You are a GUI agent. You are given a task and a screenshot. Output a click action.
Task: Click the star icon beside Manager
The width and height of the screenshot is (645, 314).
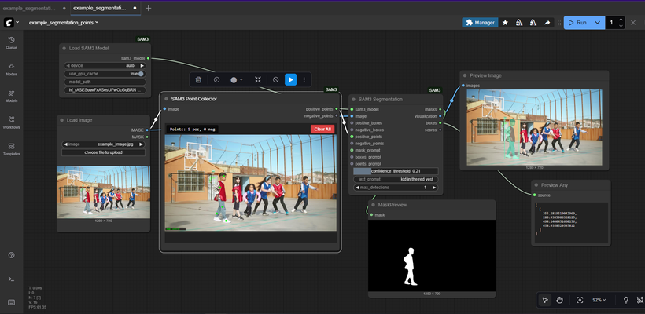[x=505, y=23]
